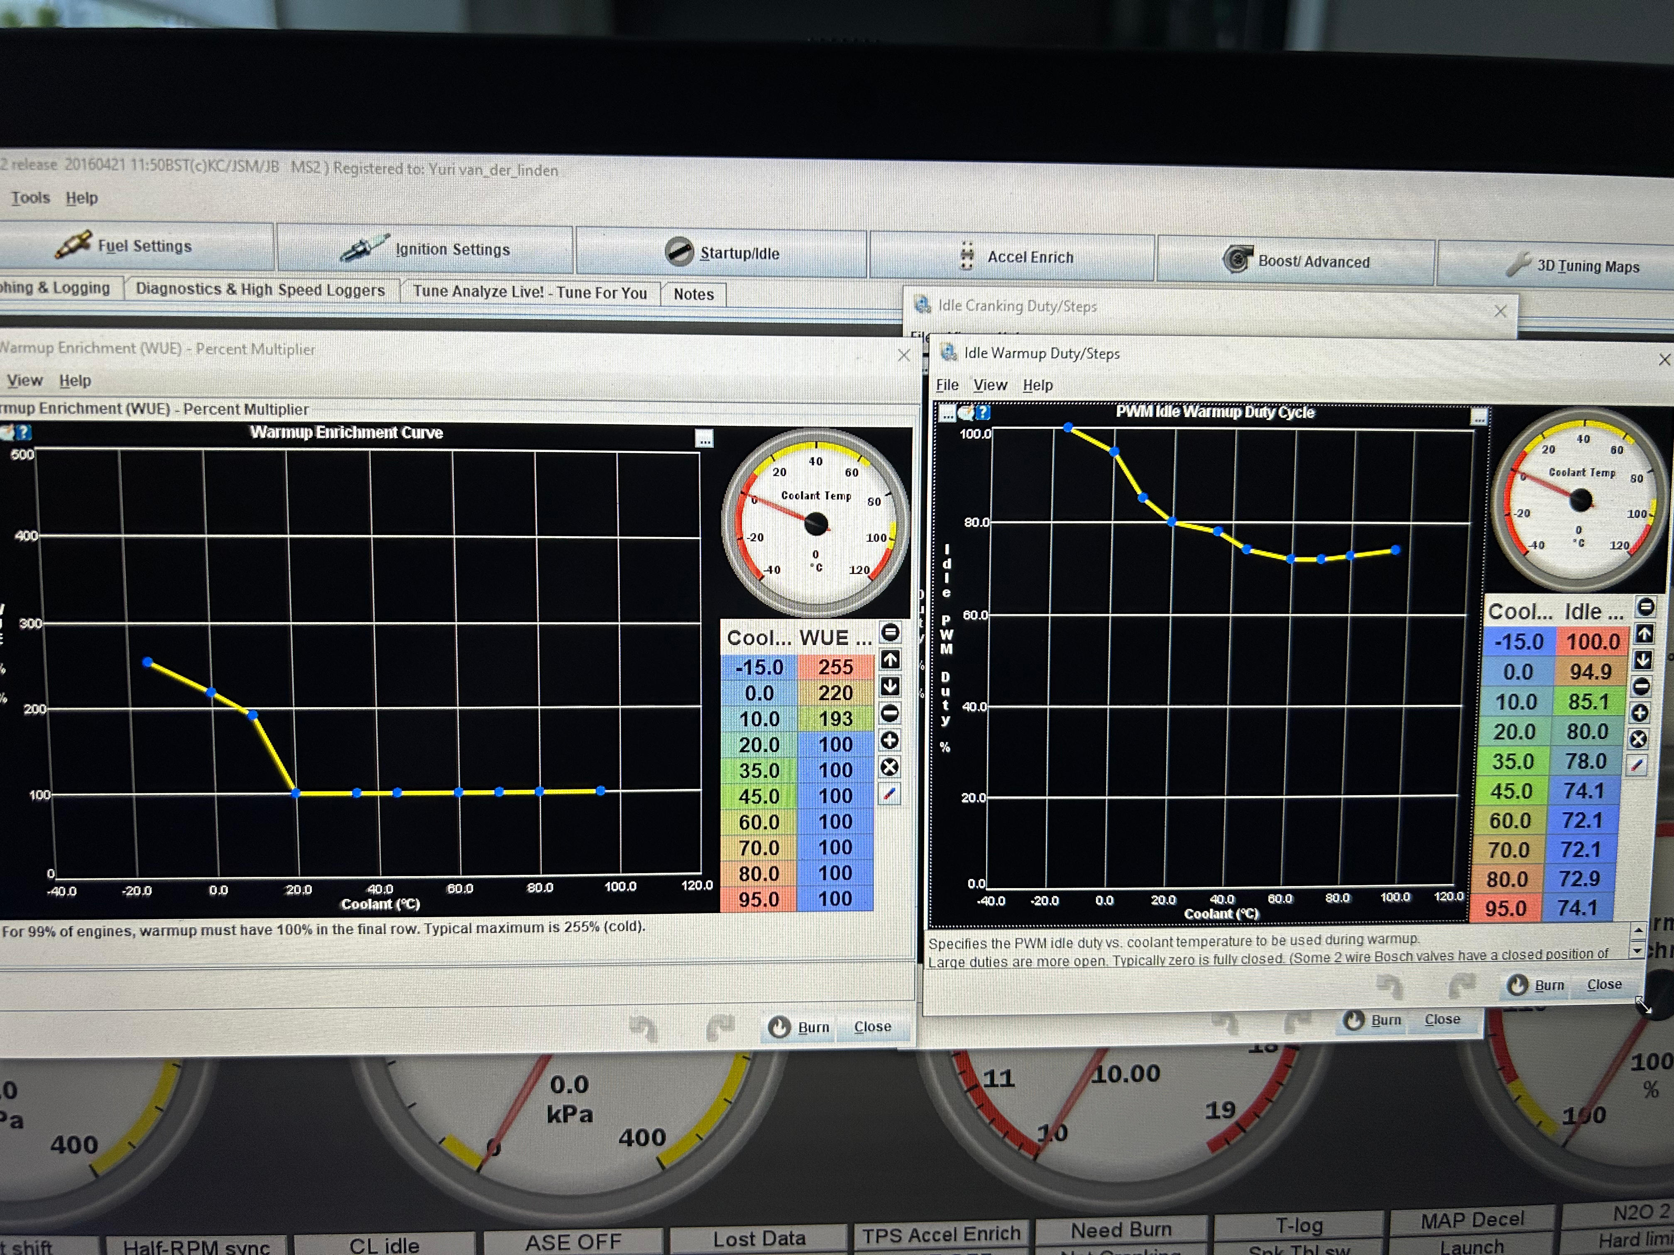This screenshot has height=1255, width=1674.
Task: Open the Tools menu in main window
Action: tap(30, 198)
